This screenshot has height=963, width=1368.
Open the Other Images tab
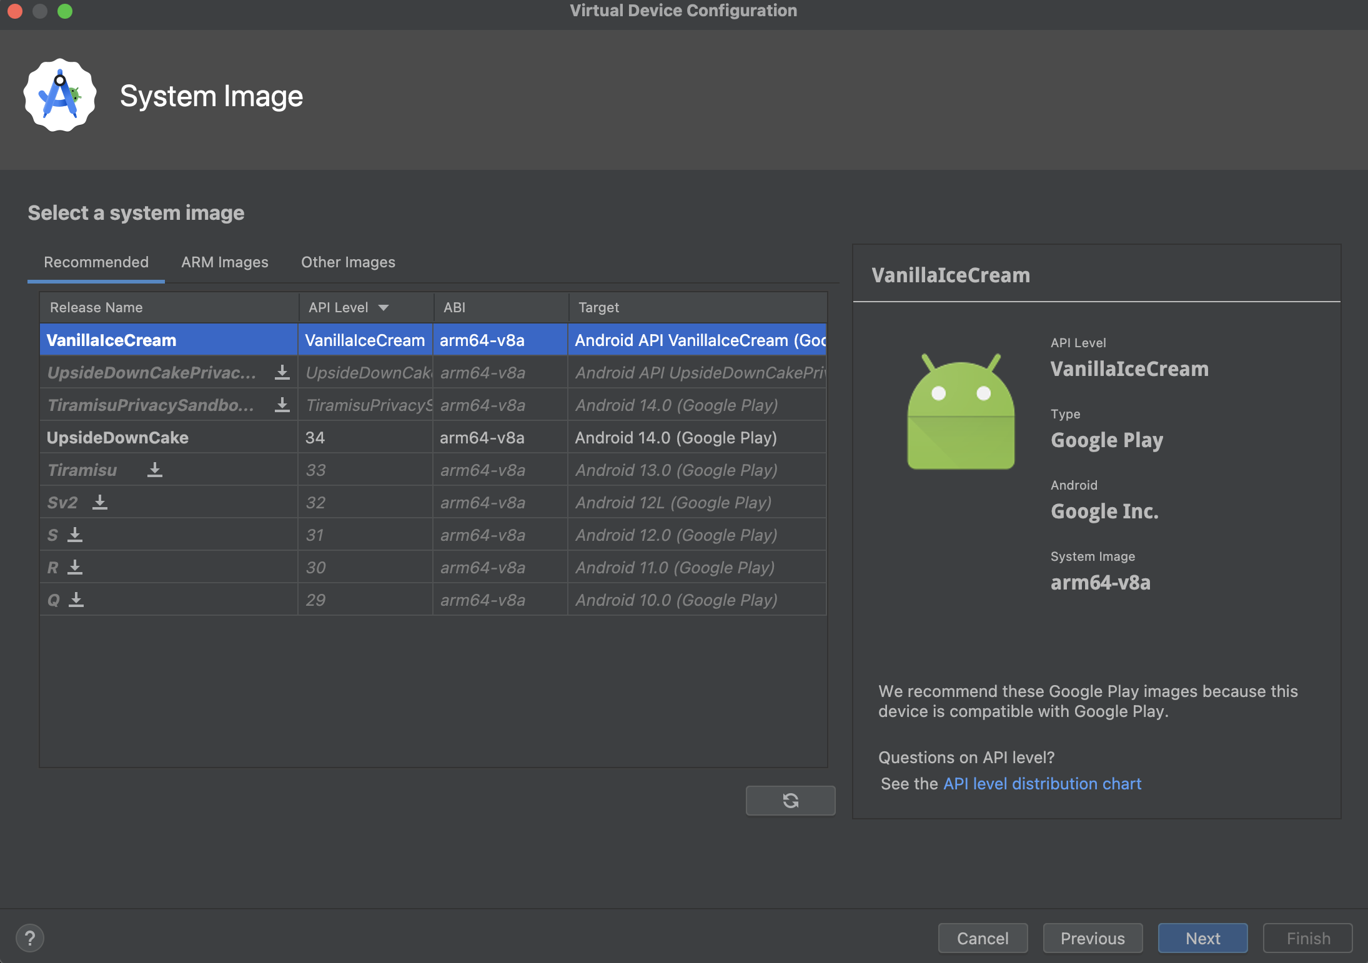click(348, 262)
